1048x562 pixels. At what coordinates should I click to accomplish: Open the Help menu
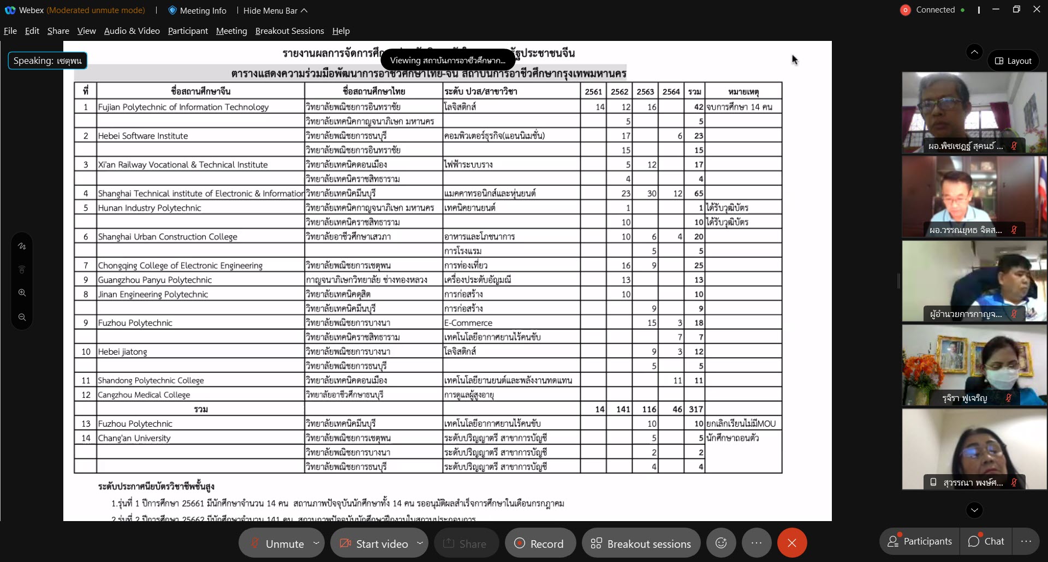(341, 31)
